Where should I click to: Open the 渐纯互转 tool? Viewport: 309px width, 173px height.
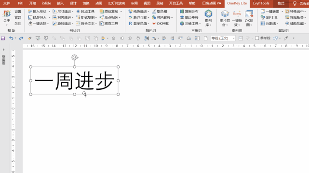point(139,17)
